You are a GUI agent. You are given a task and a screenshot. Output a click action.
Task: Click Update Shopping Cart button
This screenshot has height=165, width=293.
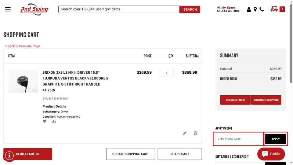[x=130, y=154]
